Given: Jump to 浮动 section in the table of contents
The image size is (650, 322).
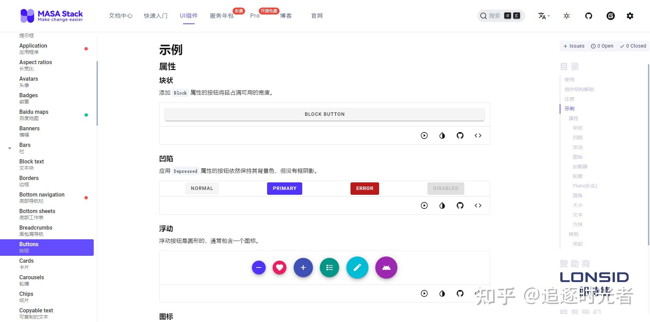Looking at the screenshot, I should click(577, 147).
